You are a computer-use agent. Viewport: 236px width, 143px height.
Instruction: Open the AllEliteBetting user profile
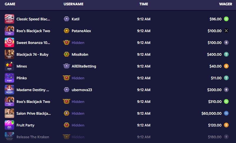[x=84, y=66]
